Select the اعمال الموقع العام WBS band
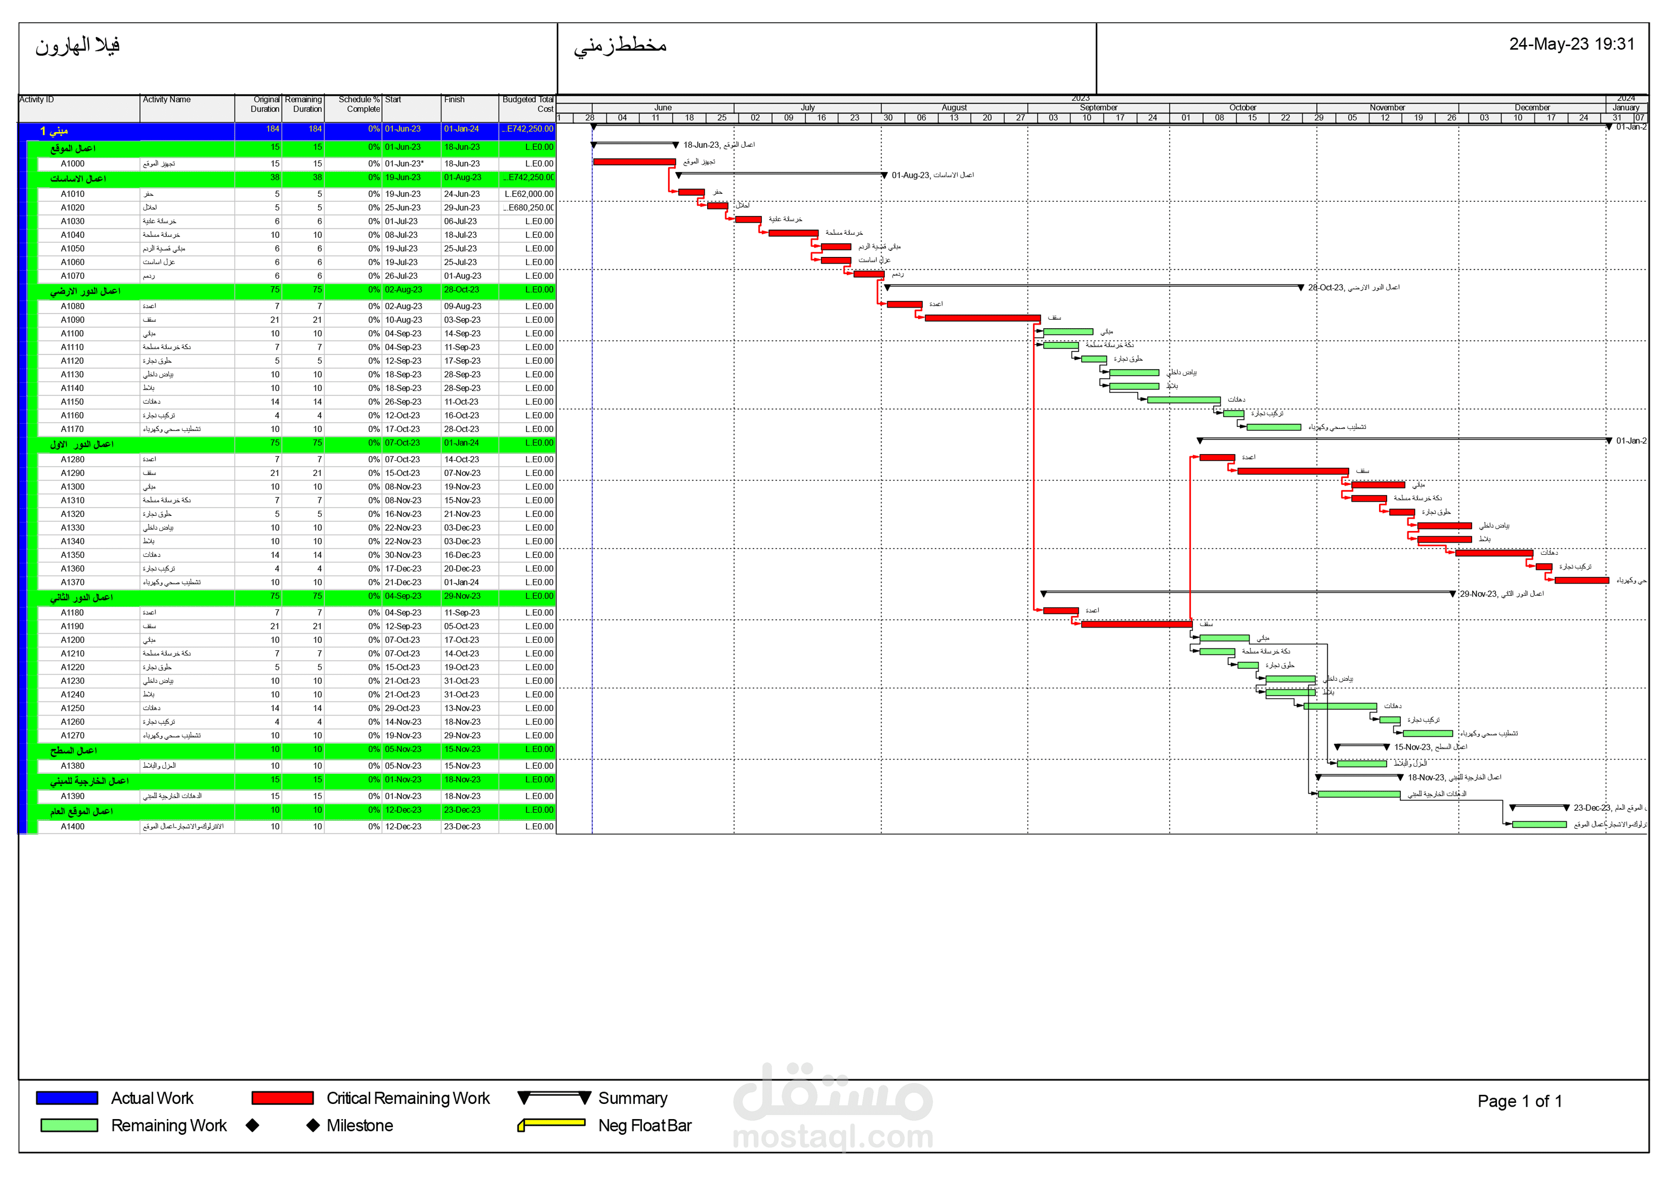Screen dimensions: 1667x1178 291,811
